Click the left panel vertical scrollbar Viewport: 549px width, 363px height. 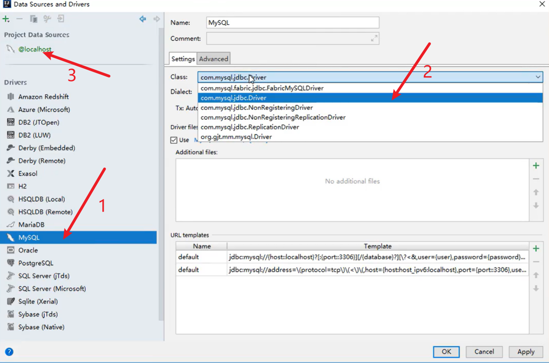(161, 173)
